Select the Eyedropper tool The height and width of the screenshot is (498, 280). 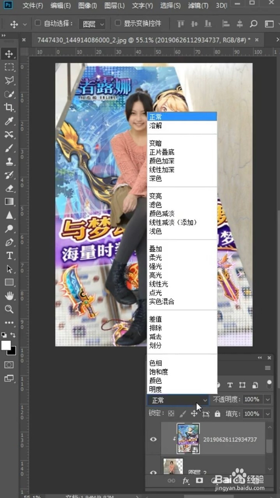(x=9, y=121)
